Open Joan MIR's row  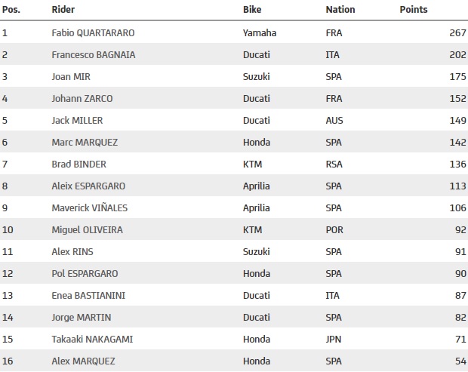pos(234,77)
